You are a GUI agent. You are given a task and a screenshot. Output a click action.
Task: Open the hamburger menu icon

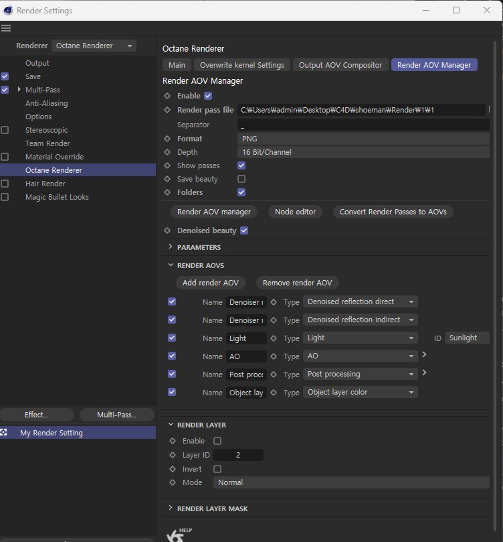(x=6, y=28)
